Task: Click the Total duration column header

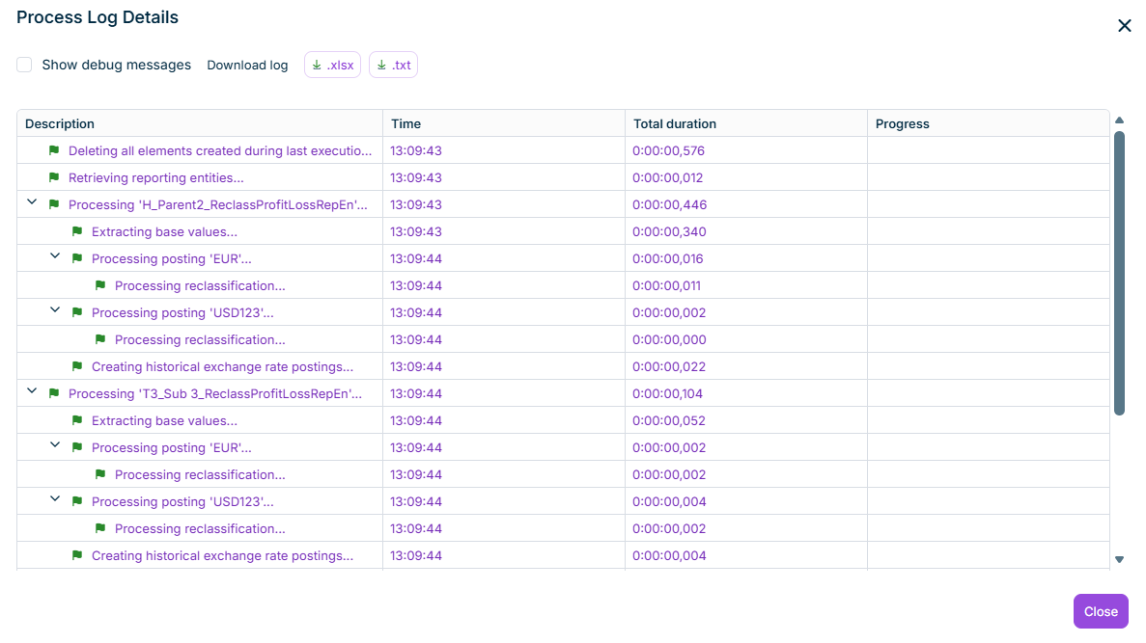Action: (746, 123)
